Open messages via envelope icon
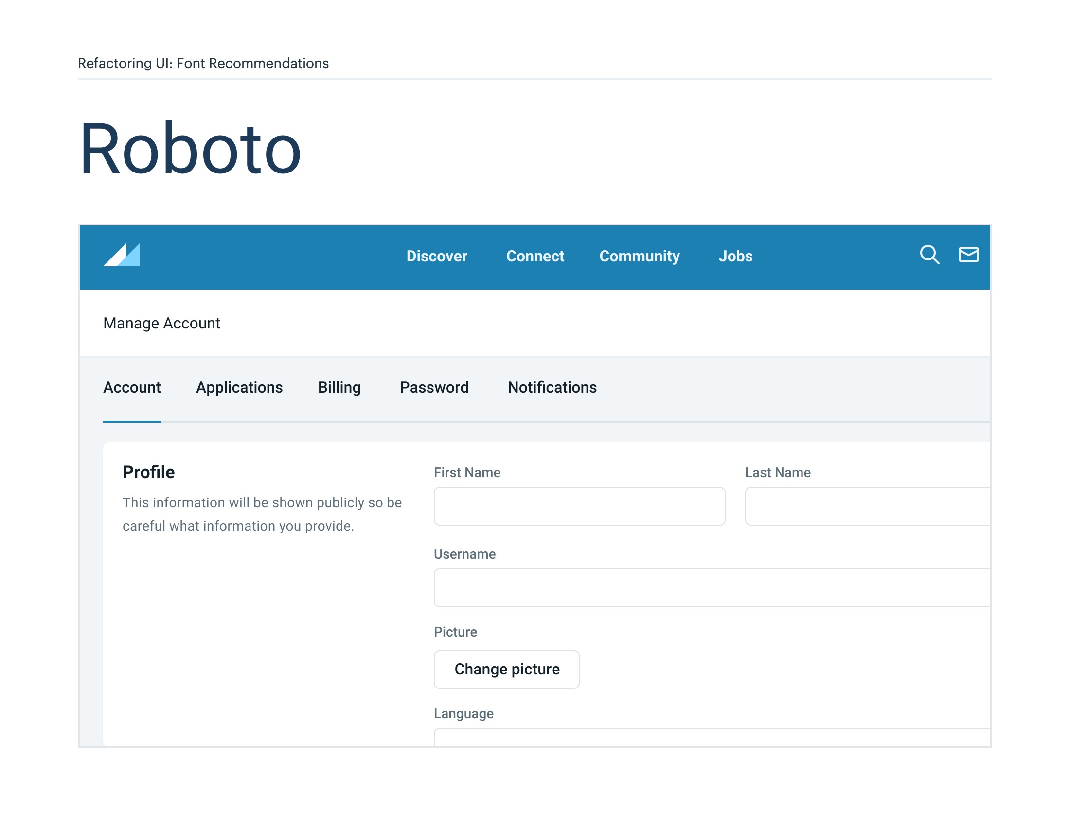Viewport: 1070px width, 826px height. click(x=968, y=255)
